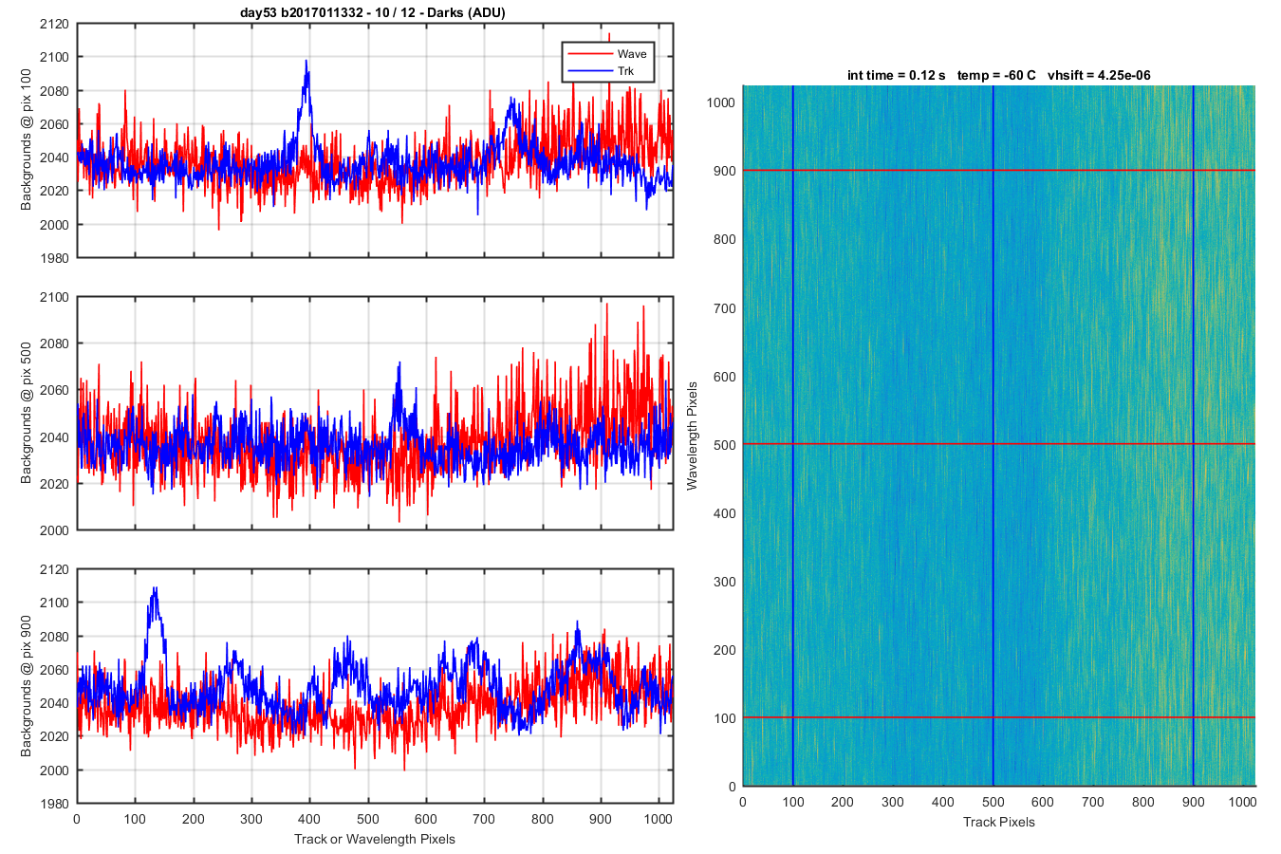Click the heatmap x-axis tick '1000'
The image size is (1281, 854).
pos(1243,802)
